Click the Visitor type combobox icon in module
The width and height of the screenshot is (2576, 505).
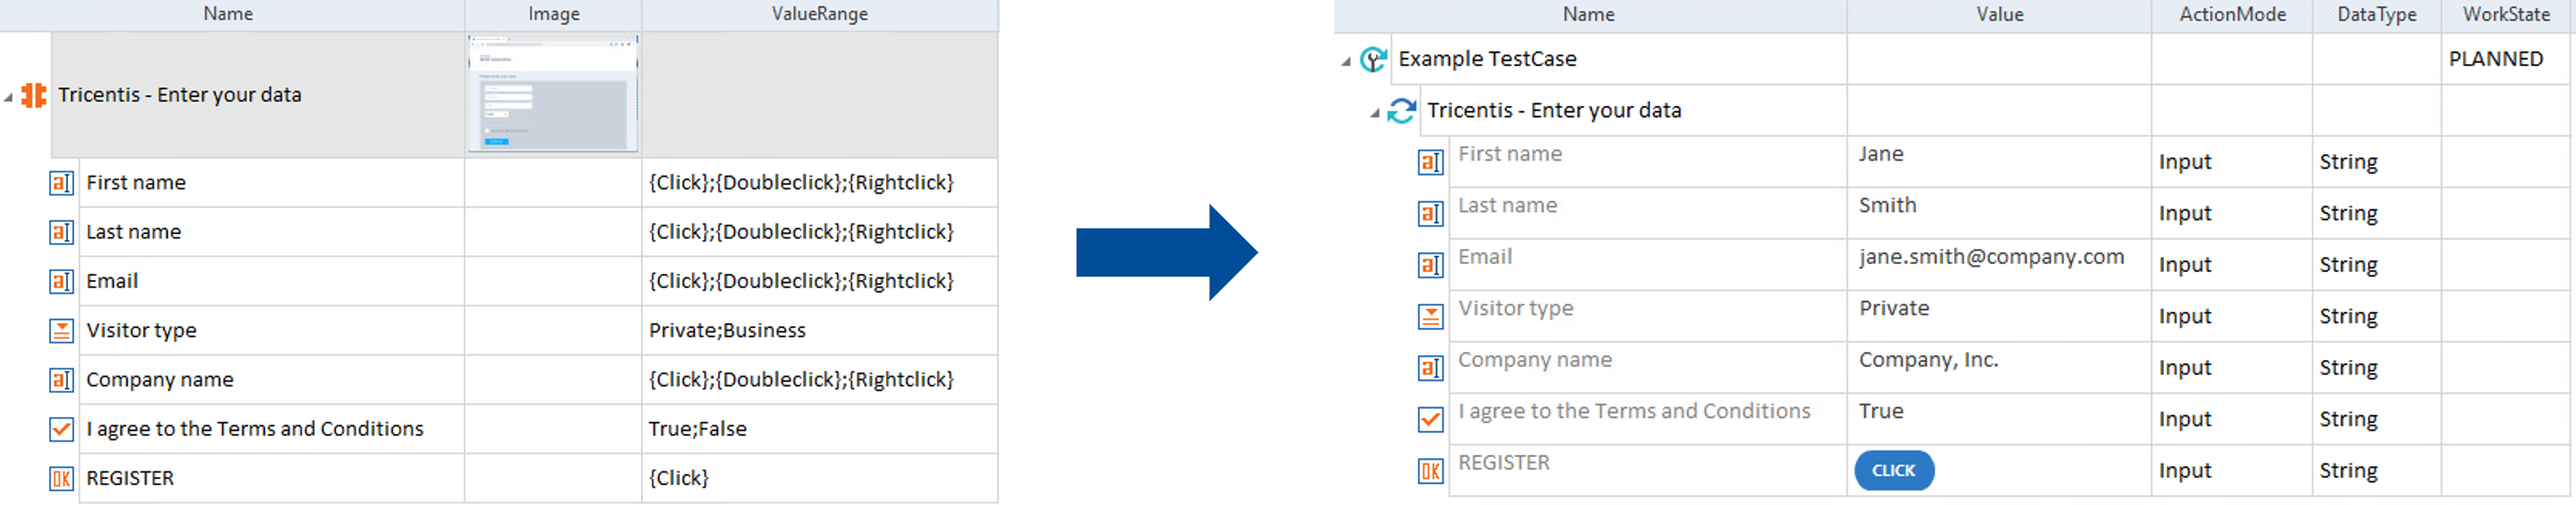coord(61,331)
